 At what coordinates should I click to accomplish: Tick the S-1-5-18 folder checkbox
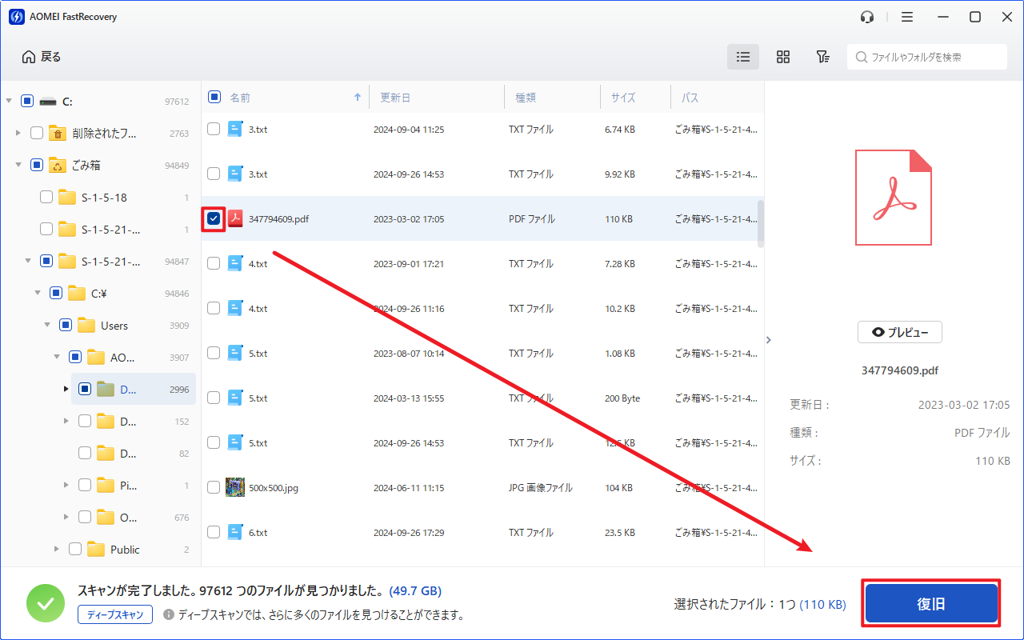pos(46,198)
